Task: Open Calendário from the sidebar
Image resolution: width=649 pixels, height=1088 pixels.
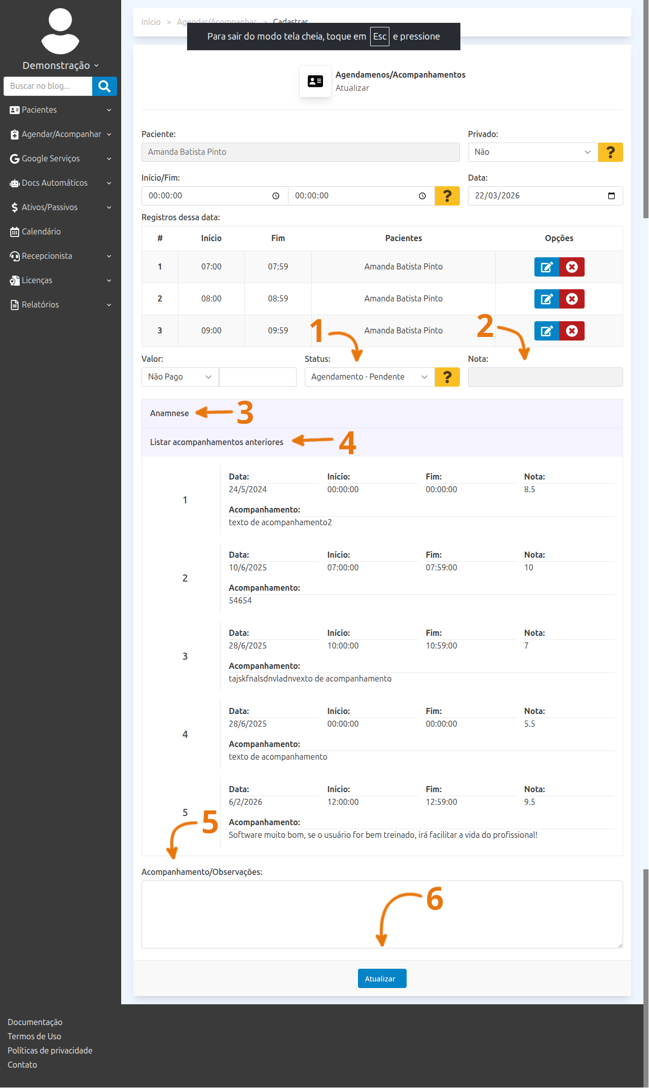Action: tap(41, 232)
